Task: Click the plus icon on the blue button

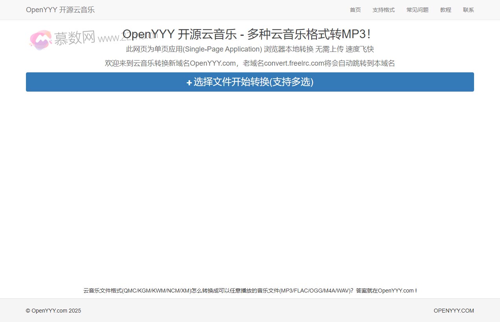Action: 189,82
